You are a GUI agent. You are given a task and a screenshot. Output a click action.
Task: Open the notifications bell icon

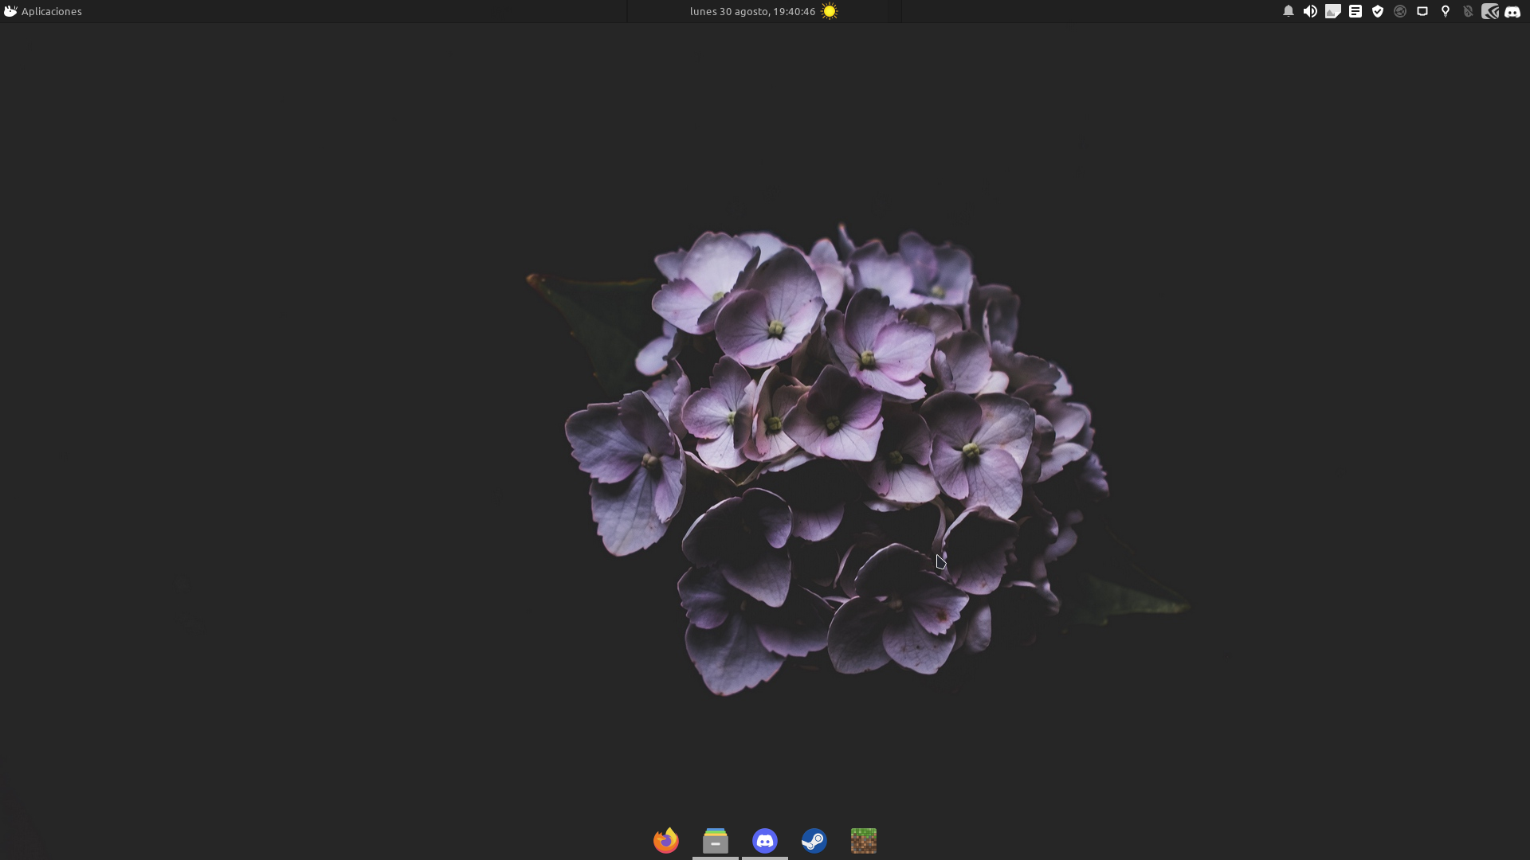pyautogui.click(x=1288, y=11)
